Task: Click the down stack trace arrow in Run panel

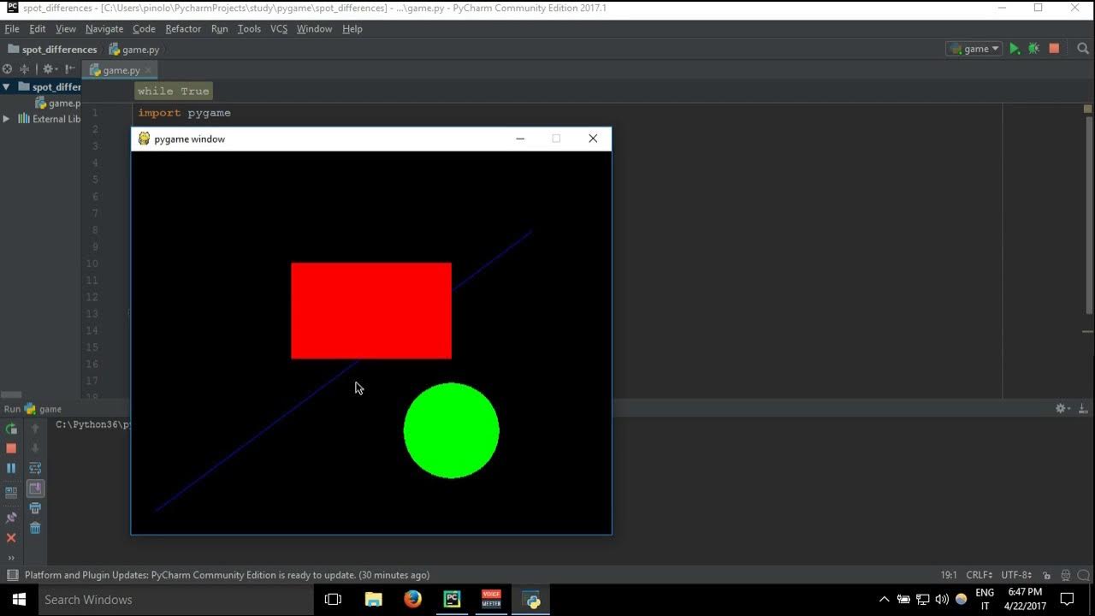Action: coord(35,448)
